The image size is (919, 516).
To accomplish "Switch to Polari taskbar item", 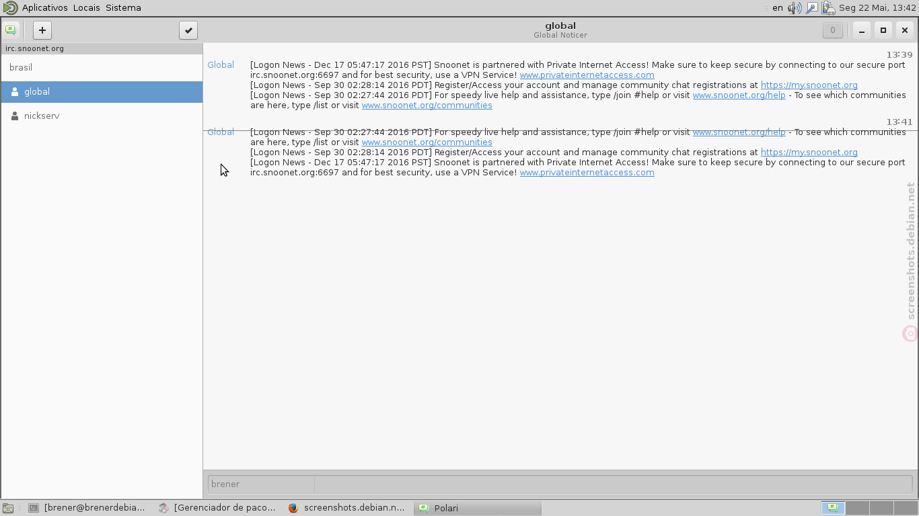I will (477, 508).
